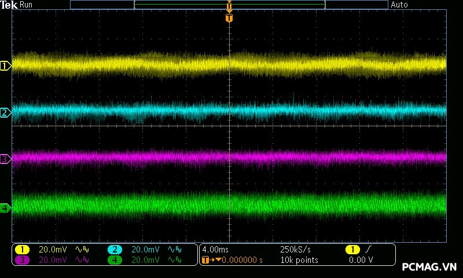463x278 pixels.
Task: Select the channel 3 badge in readout
Action: (x=22, y=260)
